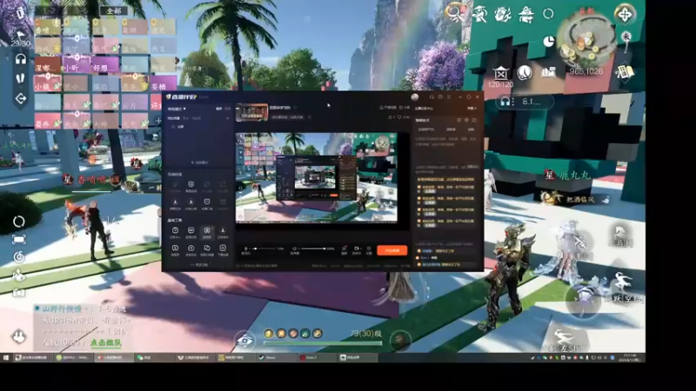This screenshot has width=696, height=391.
Task: Click the eye icon beside the experience bar
Action: [245, 341]
